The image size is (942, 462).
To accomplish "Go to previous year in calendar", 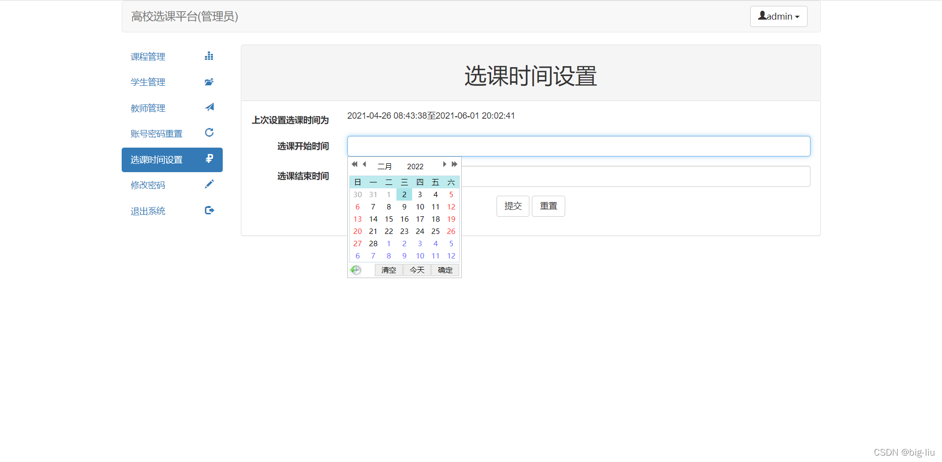I will 354,164.
